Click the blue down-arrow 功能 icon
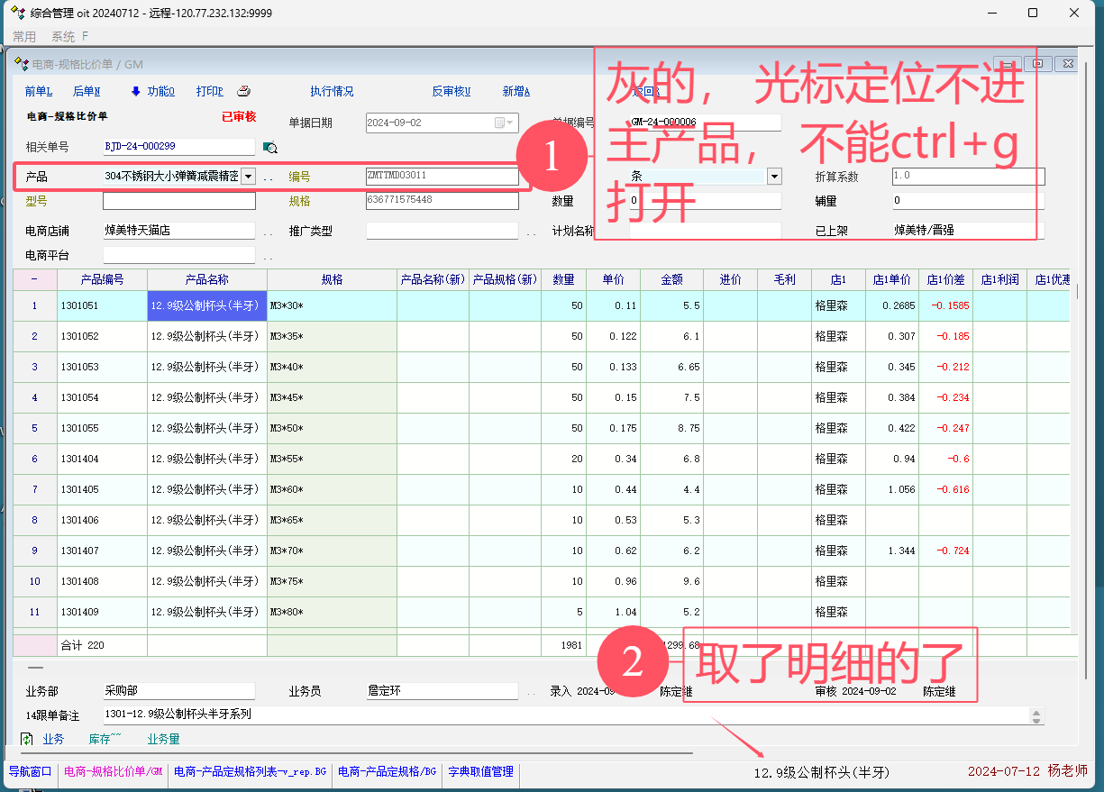Screen dimensions: 1104x792 (x=136, y=91)
